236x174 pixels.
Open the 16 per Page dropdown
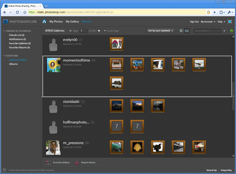point(112,31)
